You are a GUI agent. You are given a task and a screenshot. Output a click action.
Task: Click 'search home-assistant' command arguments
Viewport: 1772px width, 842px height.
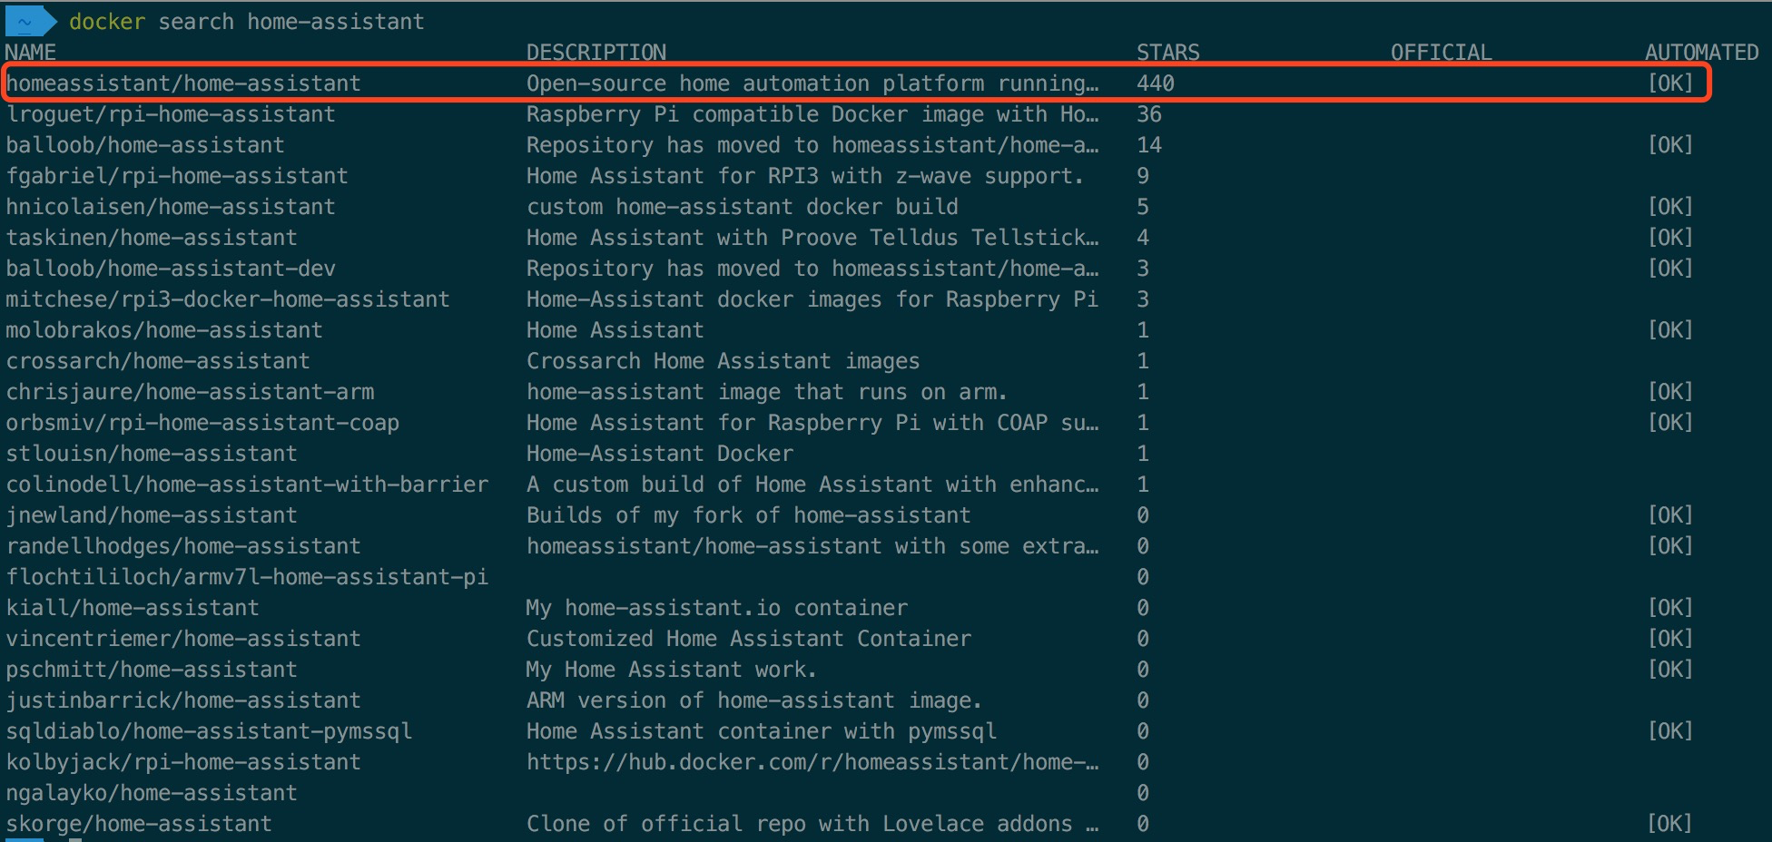coord(291,22)
